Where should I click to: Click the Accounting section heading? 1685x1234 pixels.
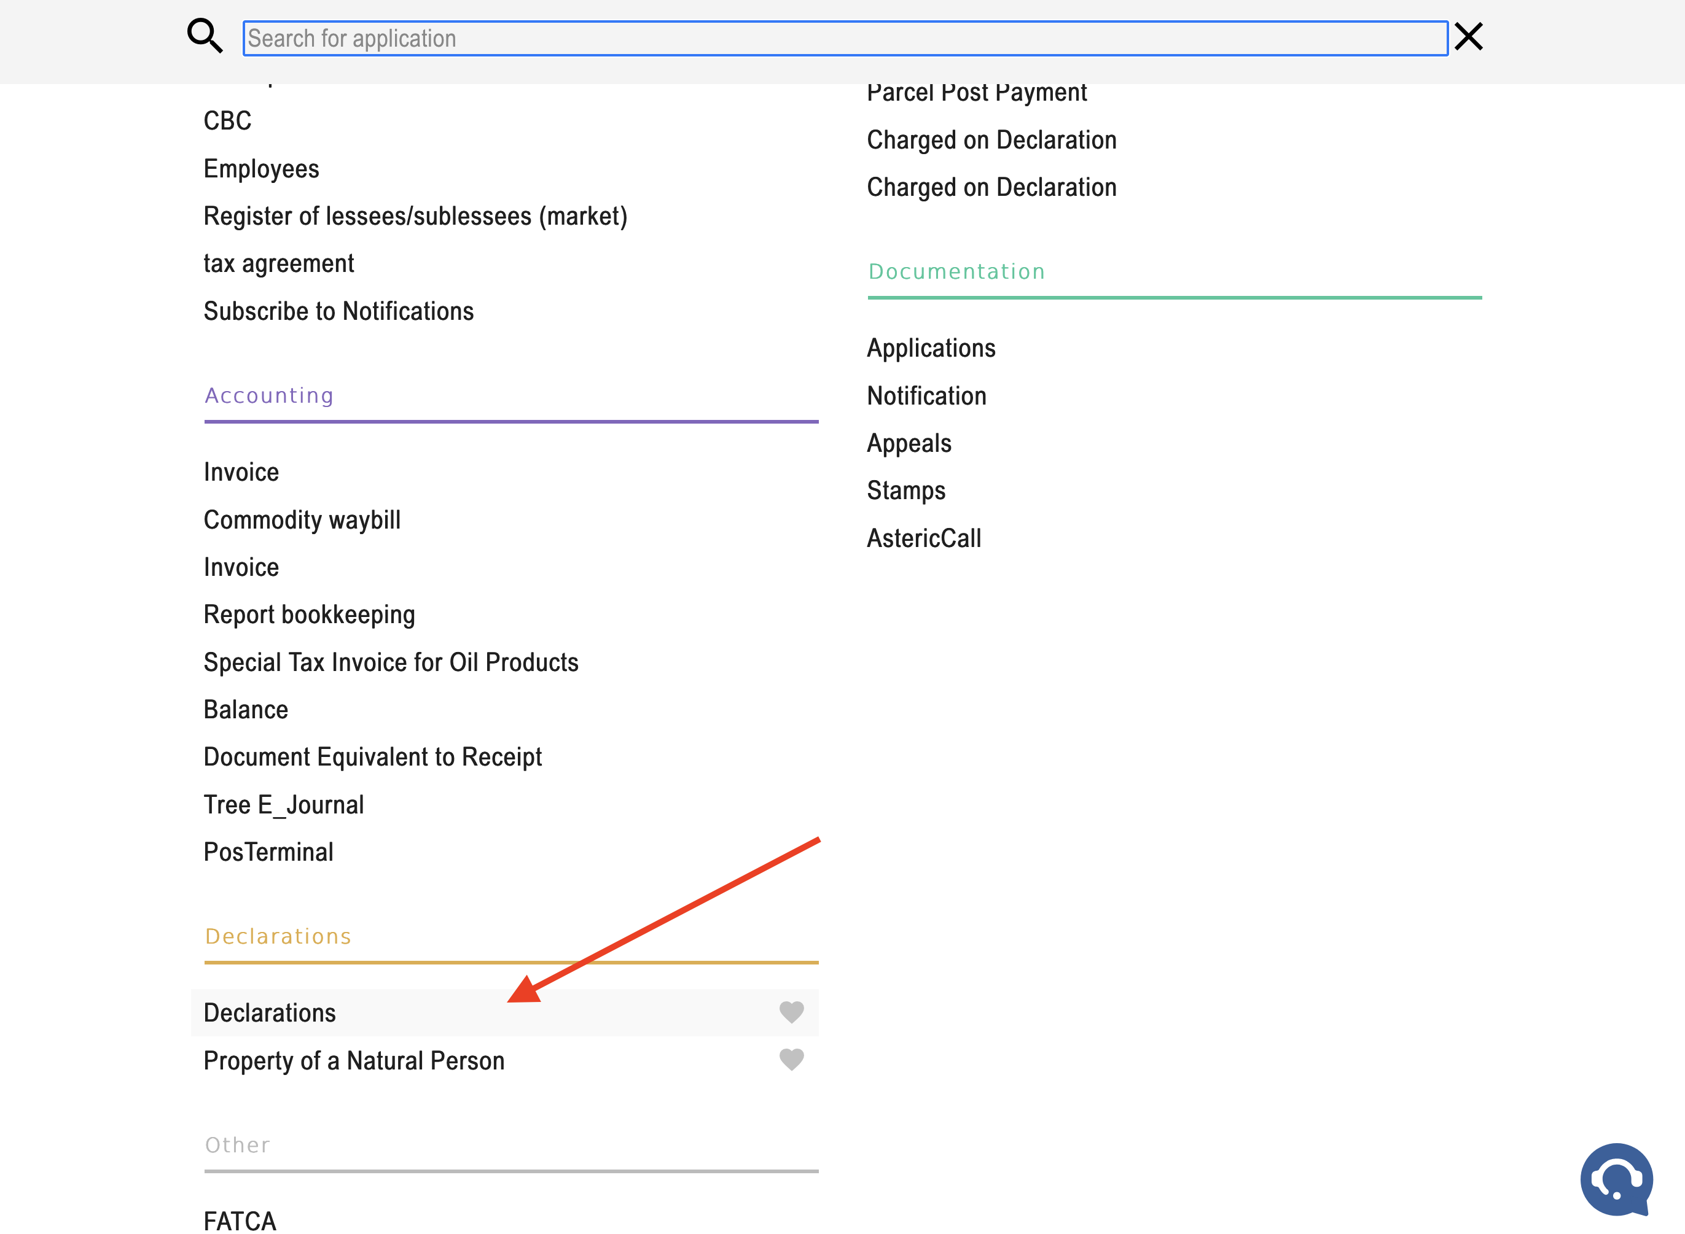[x=269, y=396]
